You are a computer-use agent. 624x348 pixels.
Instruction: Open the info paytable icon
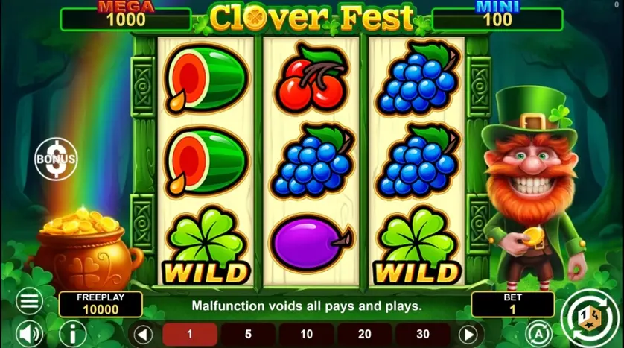[73, 334]
